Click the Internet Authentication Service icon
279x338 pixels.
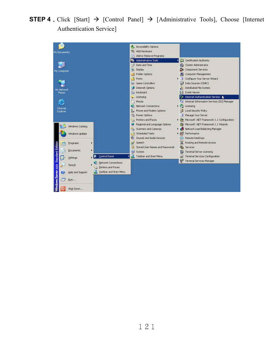[x=182, y=97]
